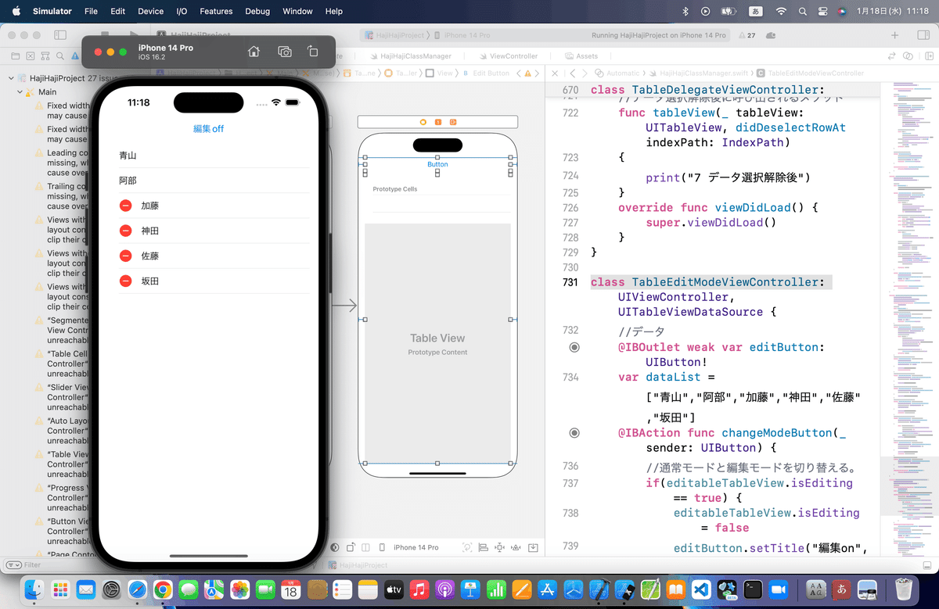This screenshot has height=609, width=939.
Task: Rotate the simulator device with rotate icon
Action: coord(312,52)
